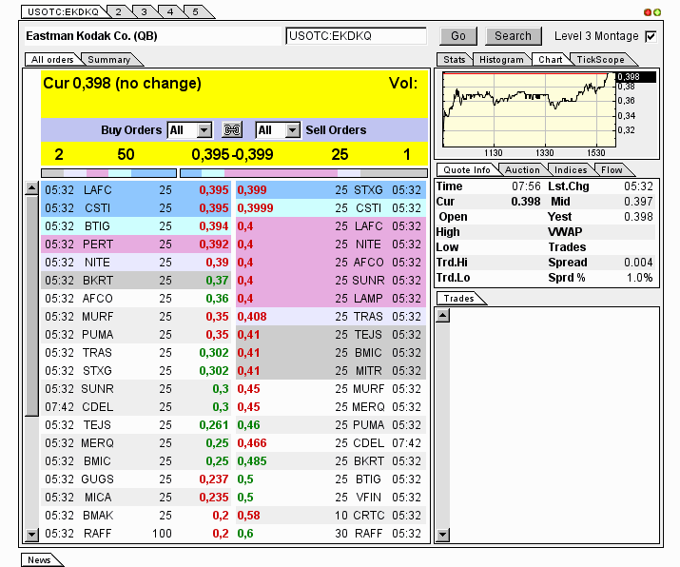This screenshot has width=680, height=567.
Task: Switch to workspace tab 4
Action: [x=170, y=11]
